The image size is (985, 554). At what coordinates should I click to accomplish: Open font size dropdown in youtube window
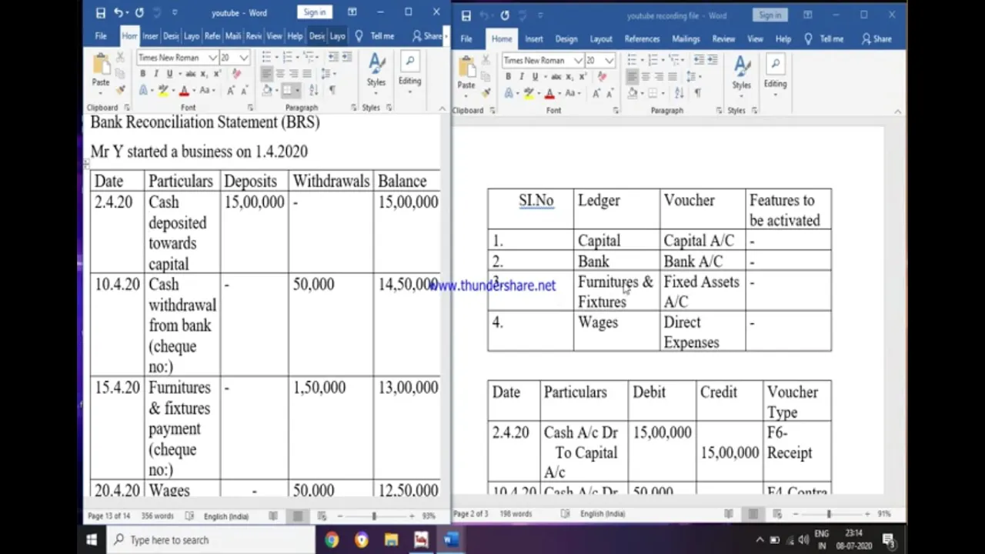tap(244, 58)
